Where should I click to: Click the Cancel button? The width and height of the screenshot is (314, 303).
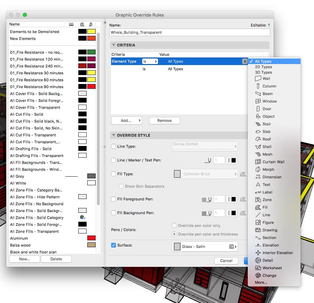(226, 261)
